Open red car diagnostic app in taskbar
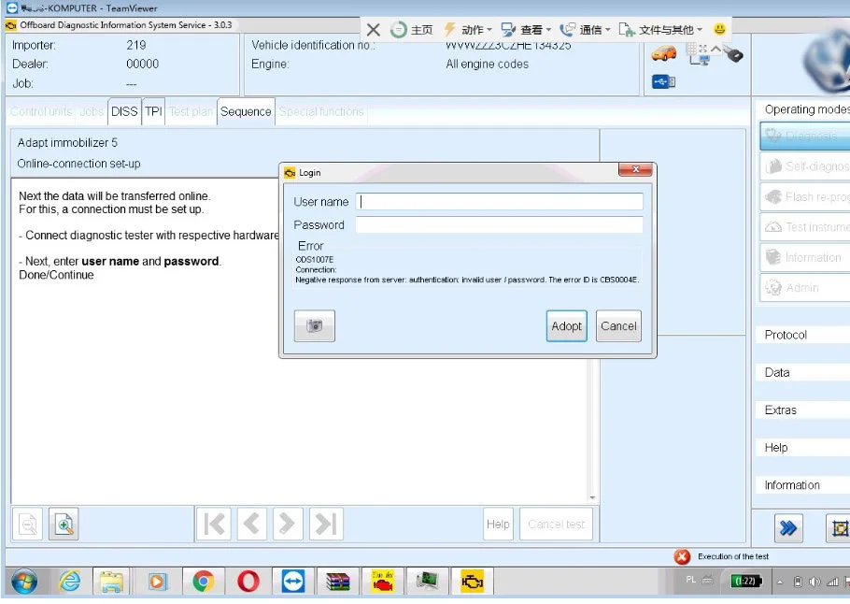850x604 pixels. (x=383, y=582)
